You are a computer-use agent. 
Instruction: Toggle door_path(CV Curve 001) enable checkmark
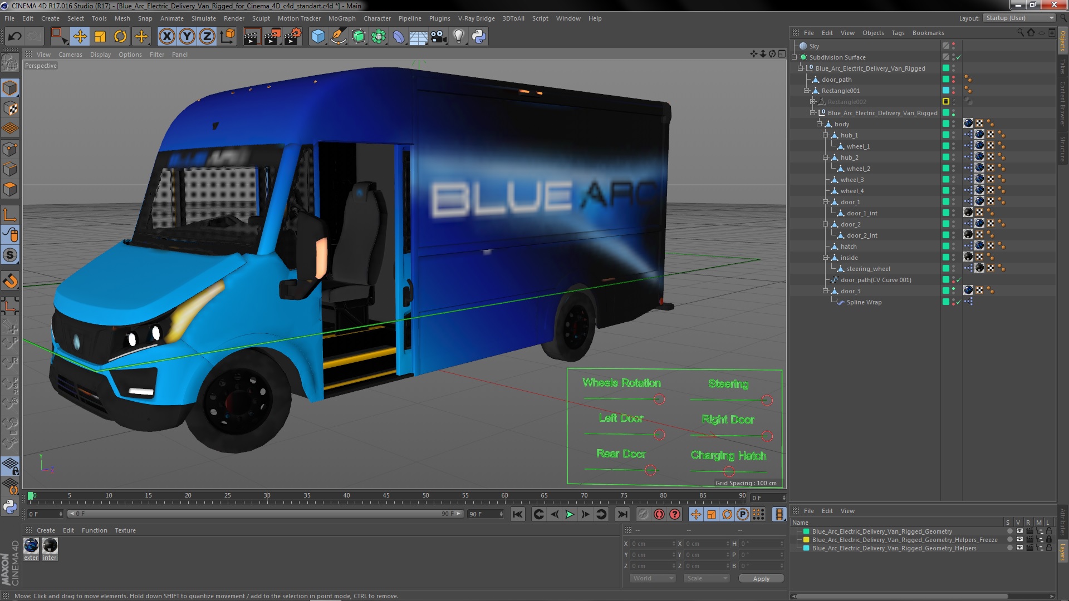(x=959, y=280)
